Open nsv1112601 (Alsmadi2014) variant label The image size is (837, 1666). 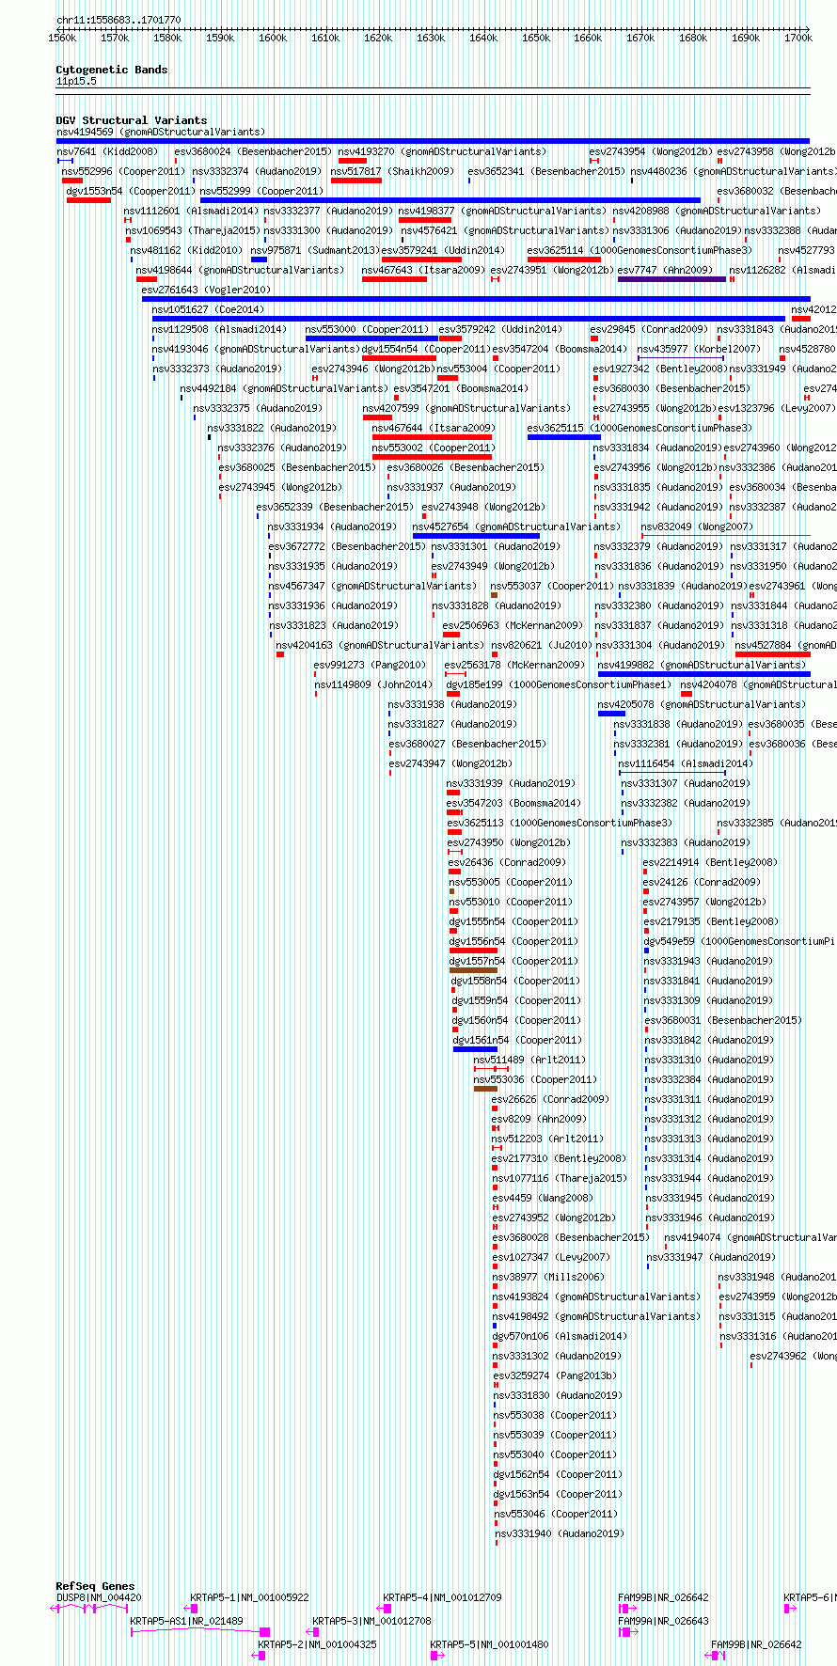pyautogui.click(x=191, y=211)
